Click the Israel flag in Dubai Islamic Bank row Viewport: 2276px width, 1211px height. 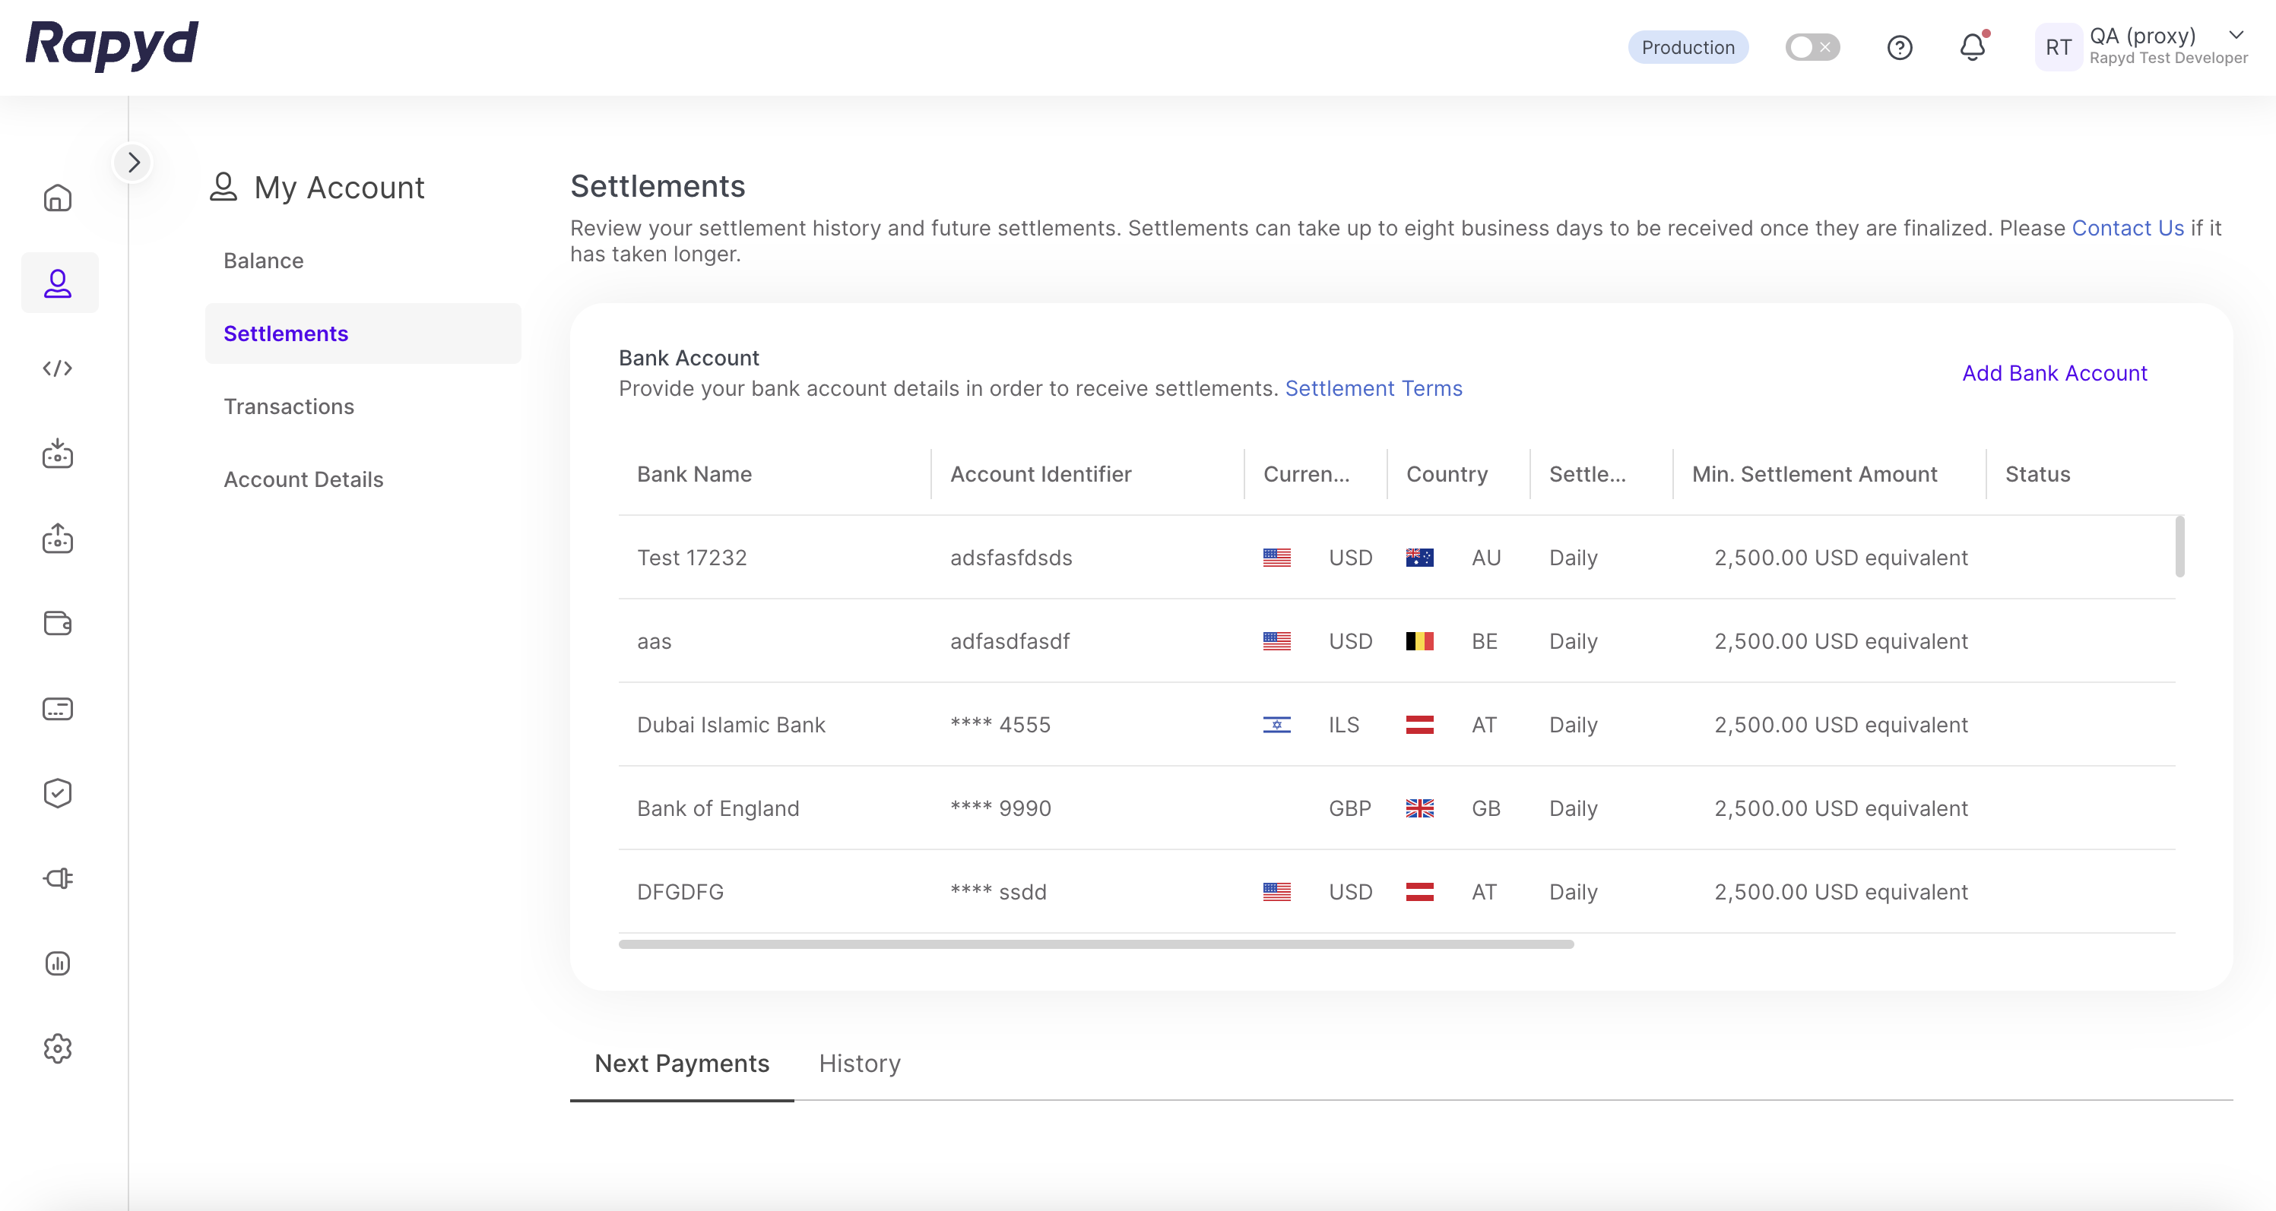[1276, 726]
